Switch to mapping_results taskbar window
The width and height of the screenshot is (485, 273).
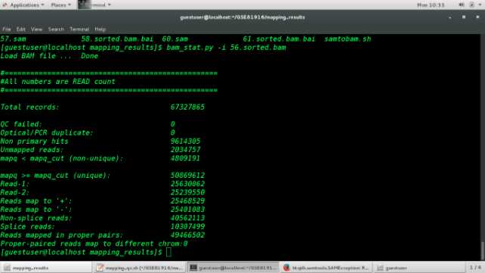[x=46, y=268]
